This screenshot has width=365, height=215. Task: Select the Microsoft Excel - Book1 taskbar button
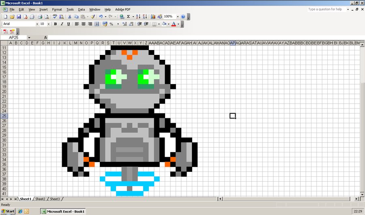pyautogui.click(x=63, y=211)
